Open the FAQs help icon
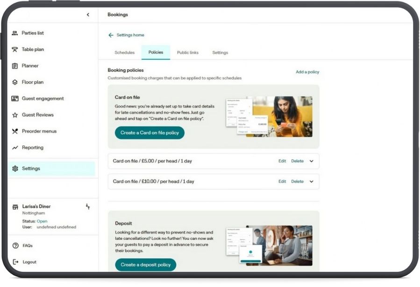This screenshot has height=287, width=420. click(x=15, y=245)
